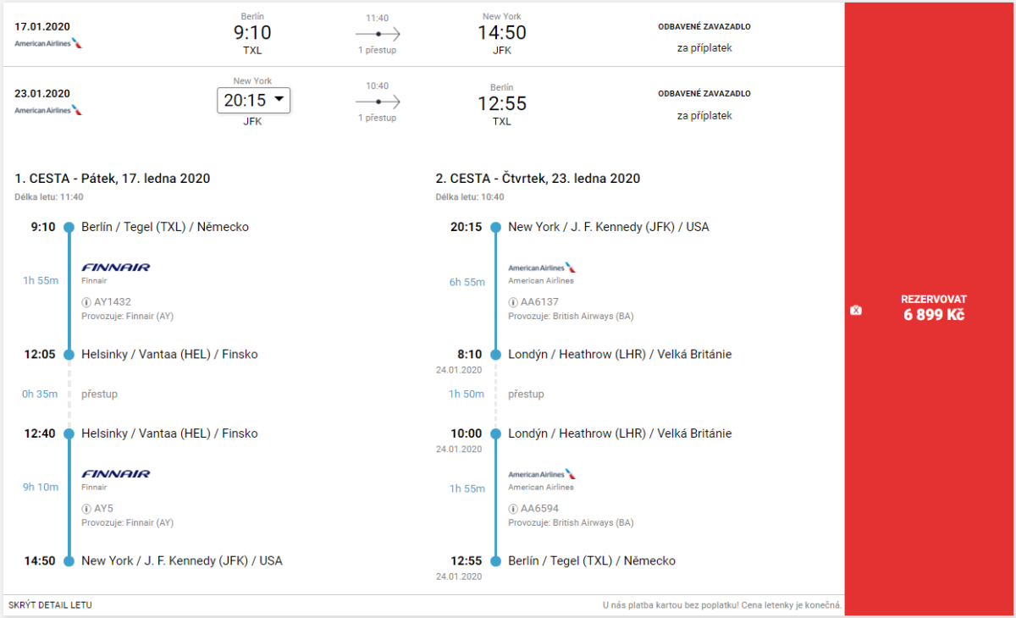Screen dimensions: 1016x618
Task: Click the Finnair logo above AY1432
Action: [116, 268]
